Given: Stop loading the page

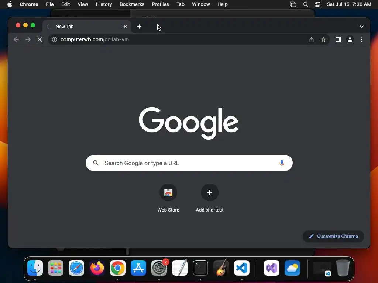Looking at the screenshot, I should pyautogui.click(x=40, y=39).
